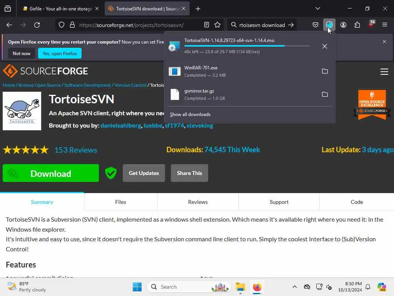Click Firefox icon in taskbar
Image resolution: width=394 pixels, height=296 pixels.
pyautogui.click(x=257, y=287)
